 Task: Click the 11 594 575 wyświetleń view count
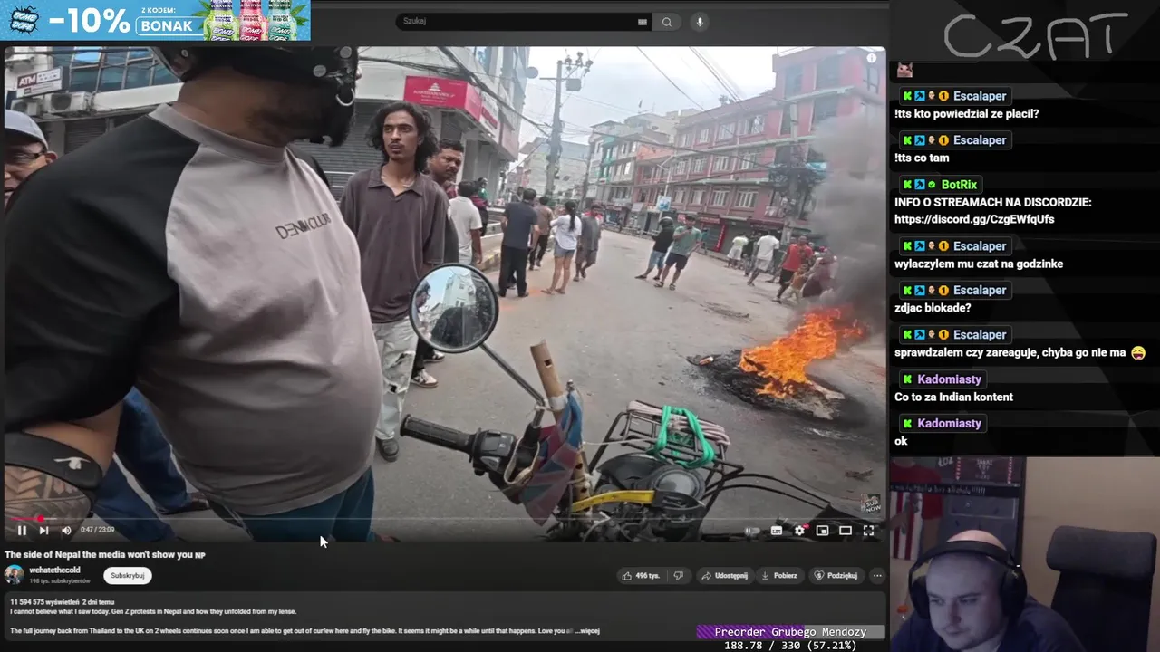pos(45,602)
